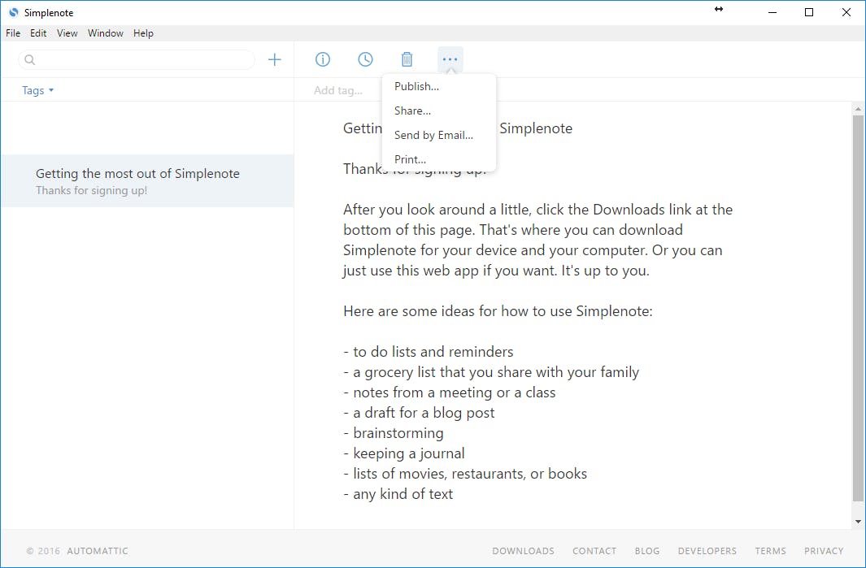866x568 pixels.
Task: Open the View menu
Action: coord(67,33)
